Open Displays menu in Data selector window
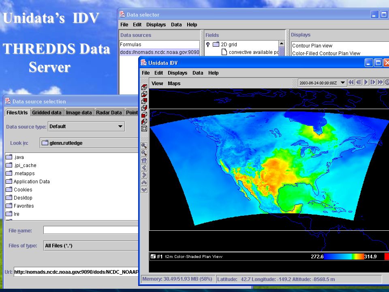 156,25
